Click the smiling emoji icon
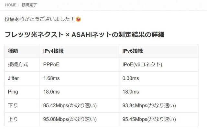This screenshot has height=133, width=207. (78, 19)
